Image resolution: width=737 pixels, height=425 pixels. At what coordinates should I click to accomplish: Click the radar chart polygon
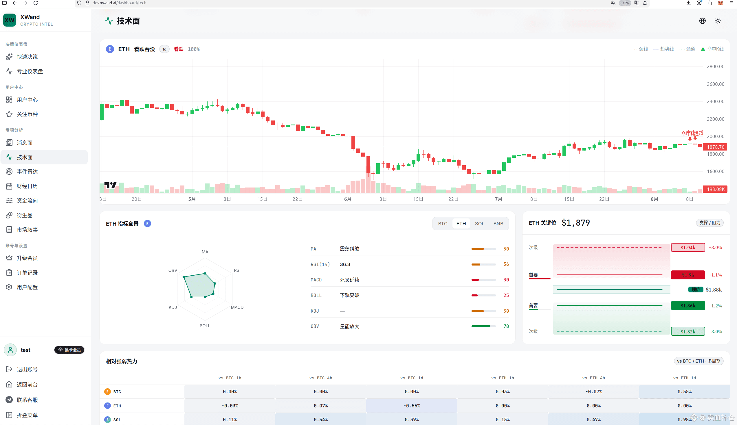click(x=199, y=285)
